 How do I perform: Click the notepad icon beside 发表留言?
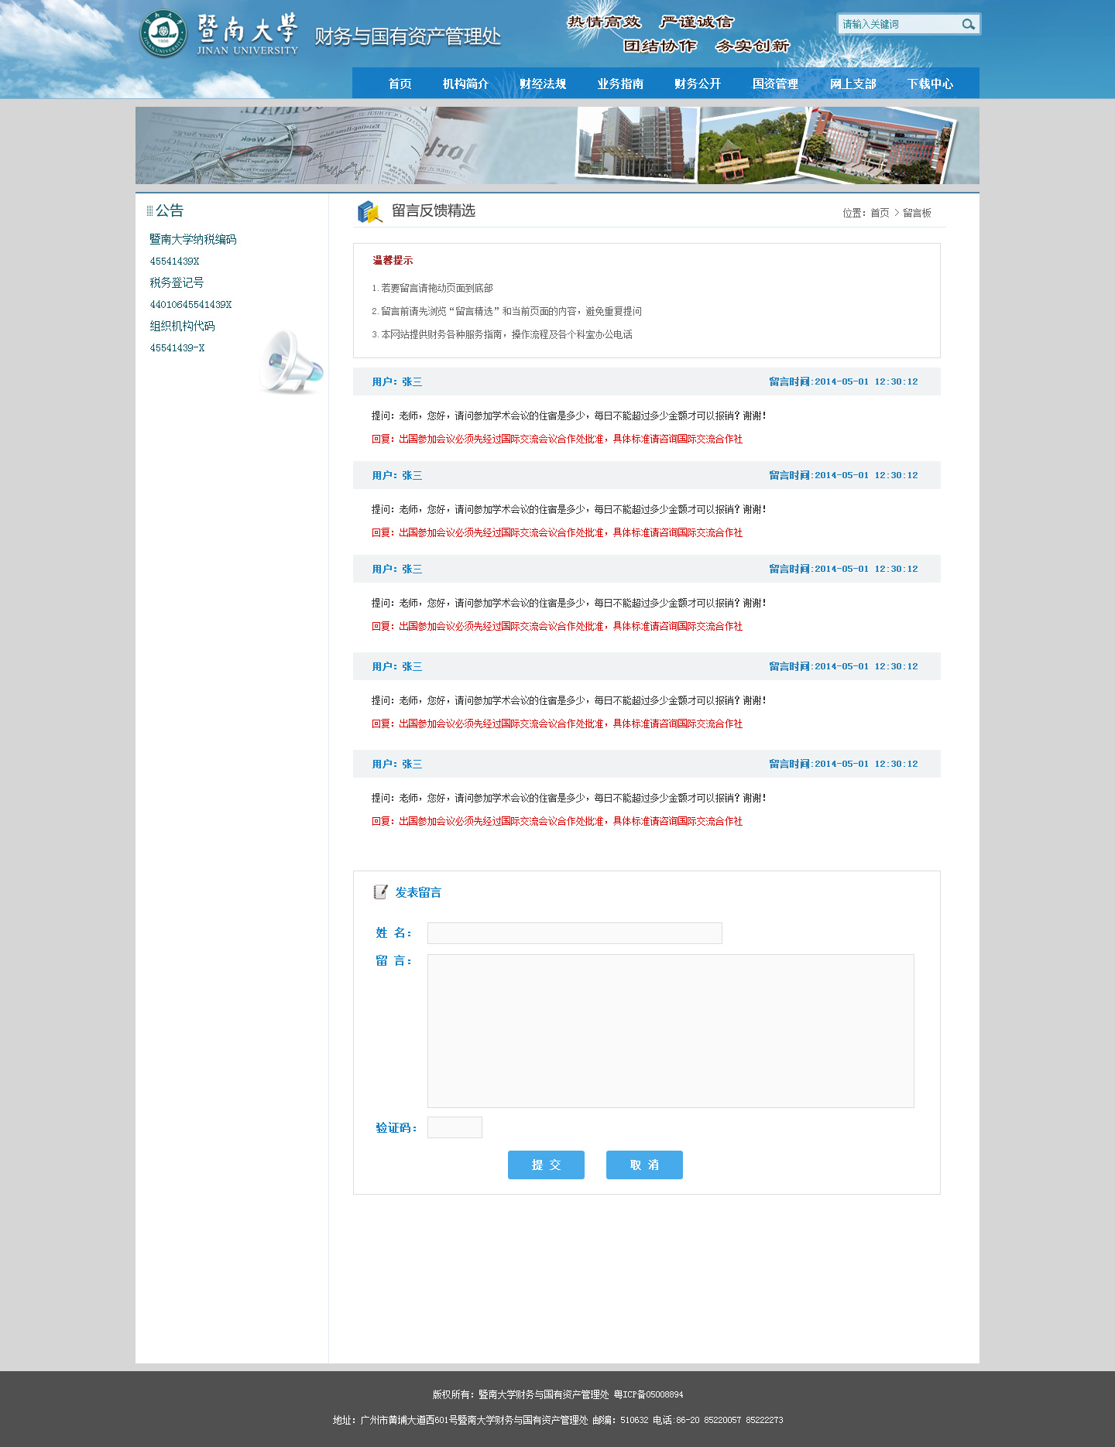point(380,892)
